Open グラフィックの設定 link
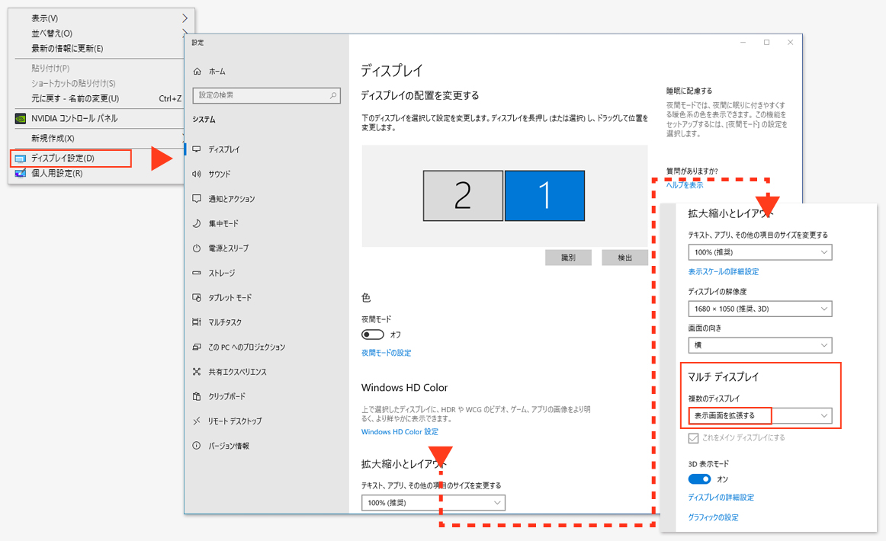 [713, 517]
